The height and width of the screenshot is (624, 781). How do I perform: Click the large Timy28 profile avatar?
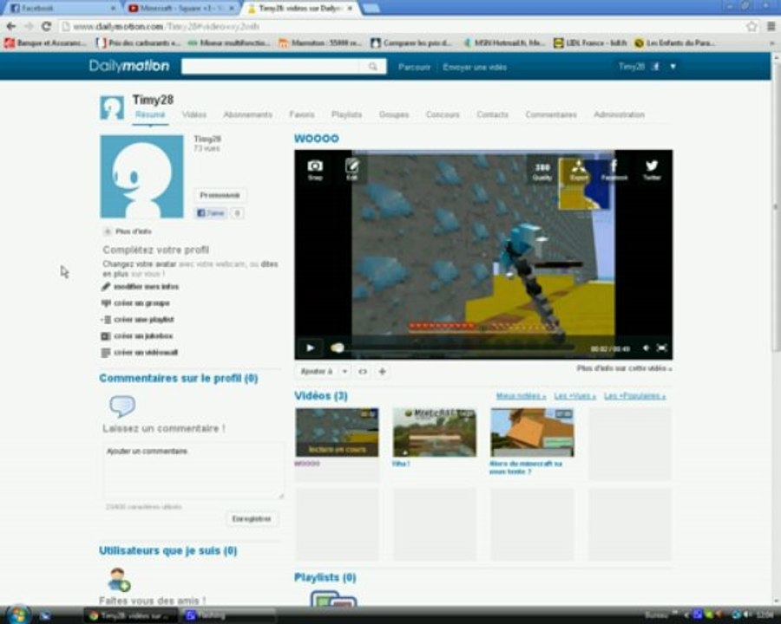point(142,177)
